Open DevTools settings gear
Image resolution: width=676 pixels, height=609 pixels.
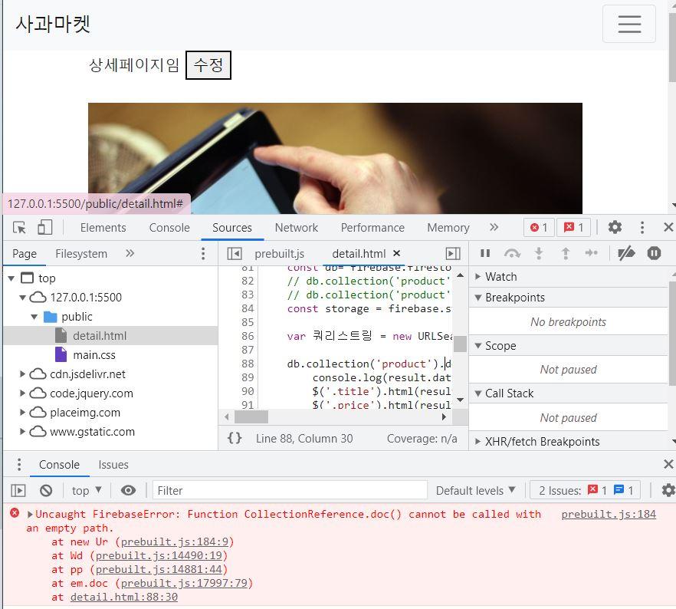point(615,227)
